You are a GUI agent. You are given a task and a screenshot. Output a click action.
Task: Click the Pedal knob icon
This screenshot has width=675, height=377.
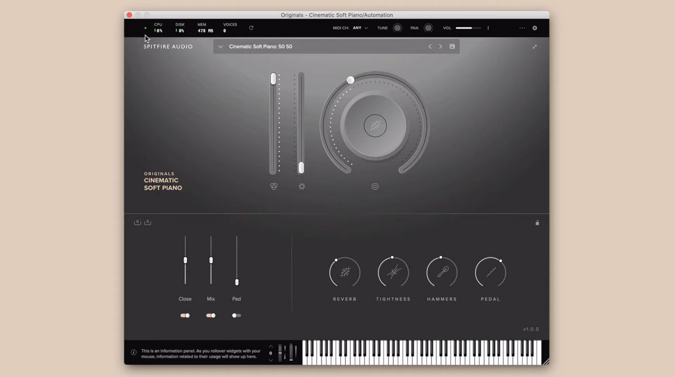click(x=490, y=272)
